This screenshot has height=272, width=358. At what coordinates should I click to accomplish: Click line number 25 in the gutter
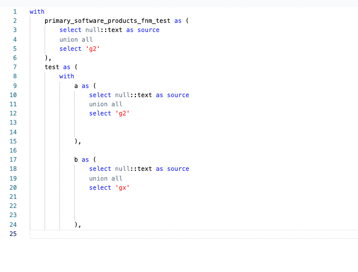pos(13,234)
